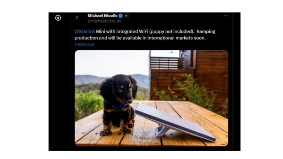The height and width of the screenshot is (159, 283).
Task: Click the dish kickstand in the photo
Action: pos(161,131)
